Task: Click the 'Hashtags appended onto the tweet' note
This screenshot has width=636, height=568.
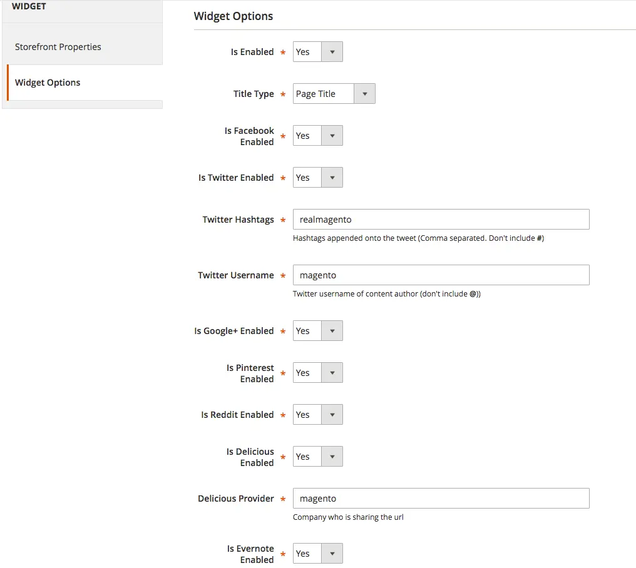Action: click(x=418, y=238)
